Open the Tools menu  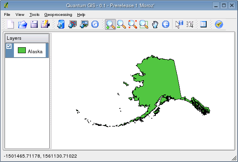point(35,15)
